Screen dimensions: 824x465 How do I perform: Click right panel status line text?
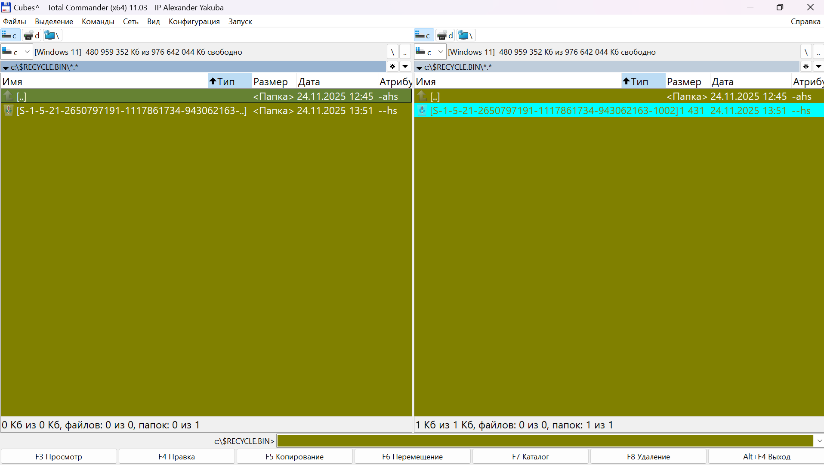click(x=514, y=425)
